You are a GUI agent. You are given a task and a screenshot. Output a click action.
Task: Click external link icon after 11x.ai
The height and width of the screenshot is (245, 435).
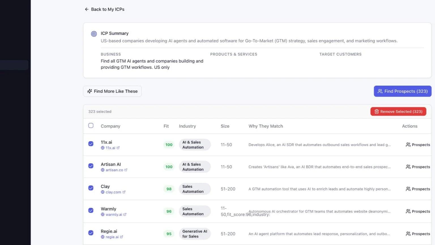118,148
